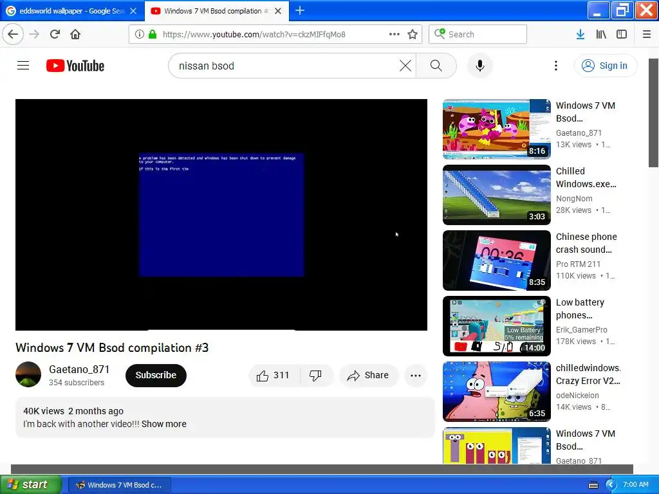The height and width of the screenshot is (494, 659).
Task: Click 'chilledwindows. Crazy Error V2...' title
Action: coord(588,374)
